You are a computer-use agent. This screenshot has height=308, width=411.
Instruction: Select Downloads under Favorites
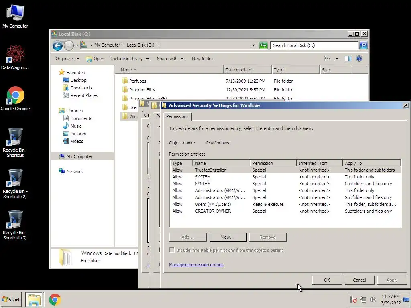(x=77, y=88)
